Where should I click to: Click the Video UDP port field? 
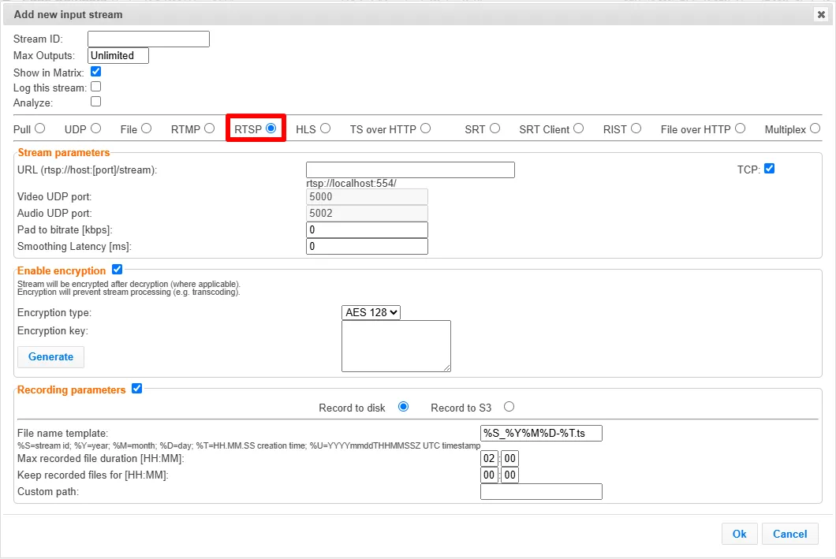coord(367,196)
